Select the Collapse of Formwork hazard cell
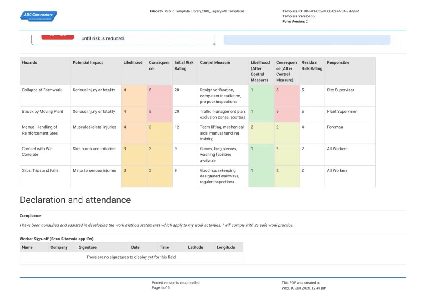Screen dimensions: 426x302 [x=45, y=96]
